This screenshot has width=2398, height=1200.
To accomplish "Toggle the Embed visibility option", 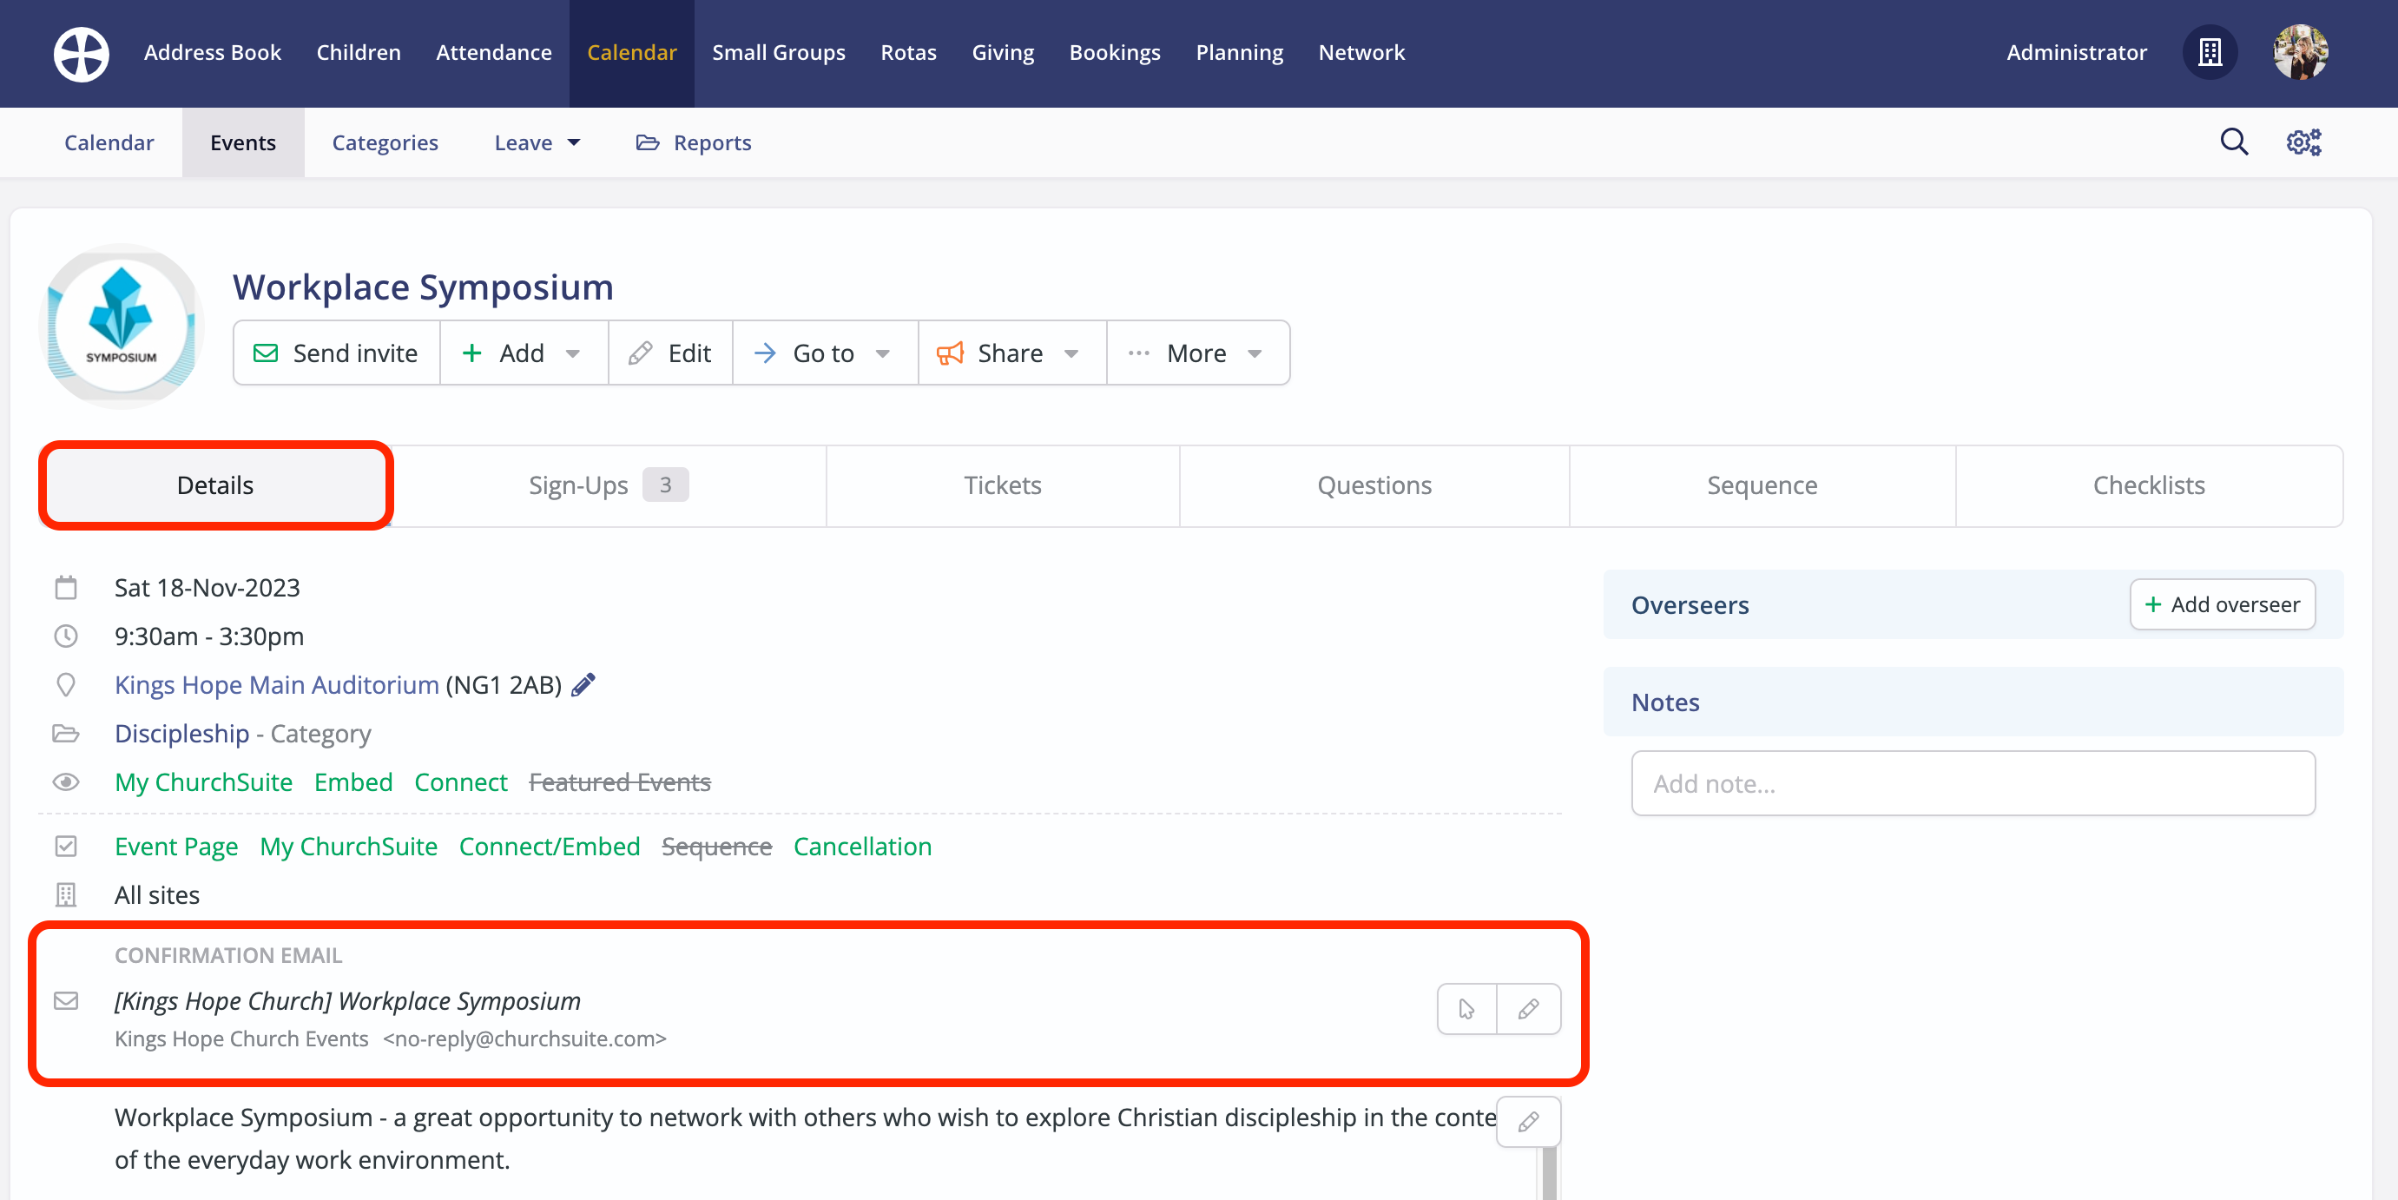I will [x=352, y=782].
